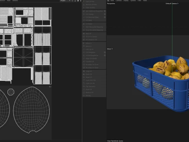Start Interactive Mapping
The height and width of the screenshot is (142, 189).
(94, 27)
